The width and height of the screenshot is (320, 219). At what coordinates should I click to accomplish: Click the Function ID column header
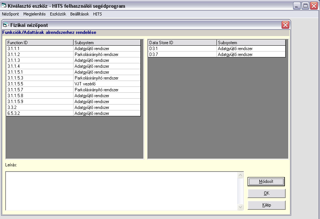(x=40, y=42)
